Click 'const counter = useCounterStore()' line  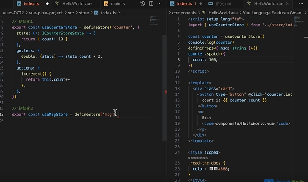tap(226, 36)
